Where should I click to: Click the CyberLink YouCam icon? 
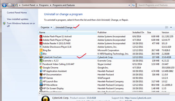pos(41,57)
